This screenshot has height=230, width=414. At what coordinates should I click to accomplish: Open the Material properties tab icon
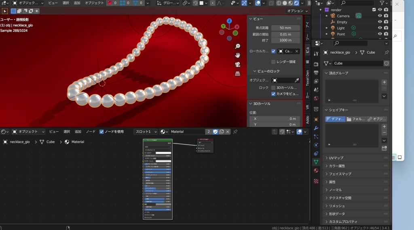tap(316, 171)
